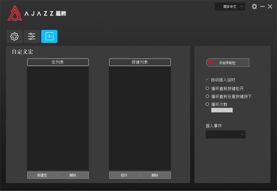Click the 宏列表 list header

[x=58, y=62]
